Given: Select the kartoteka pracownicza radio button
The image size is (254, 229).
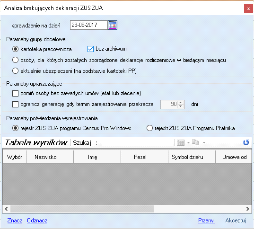Looking at the screenshot, I should point(16,49).
